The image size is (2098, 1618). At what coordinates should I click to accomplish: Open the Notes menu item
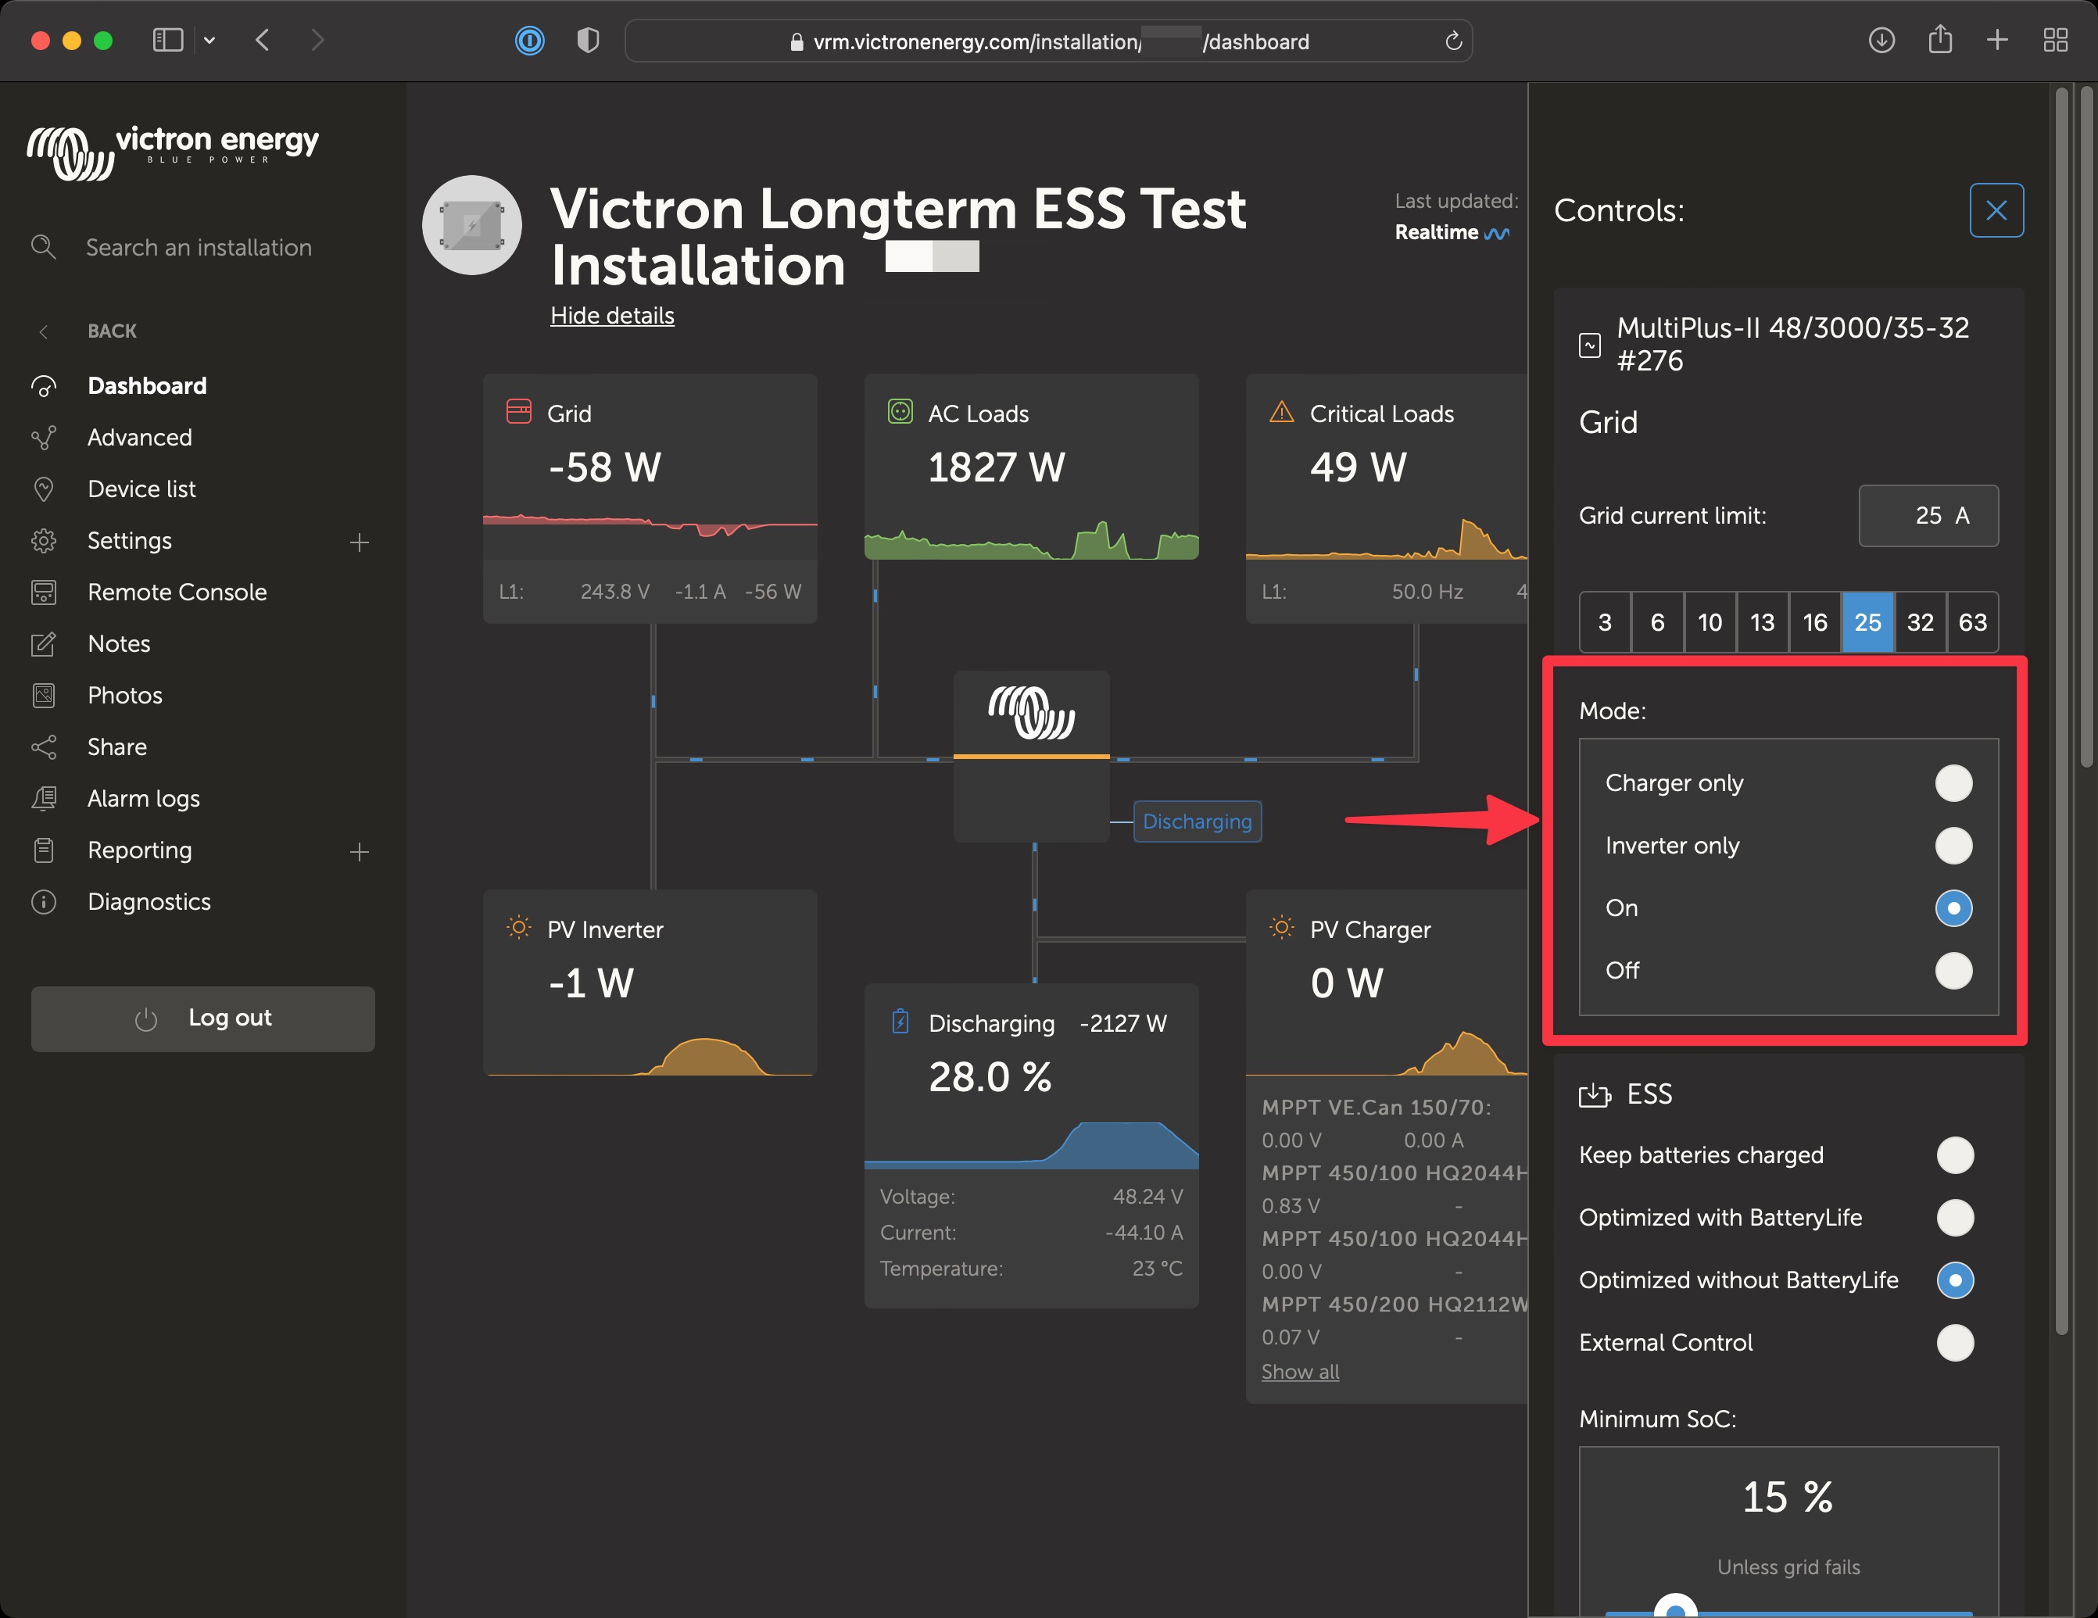point(119,644)
